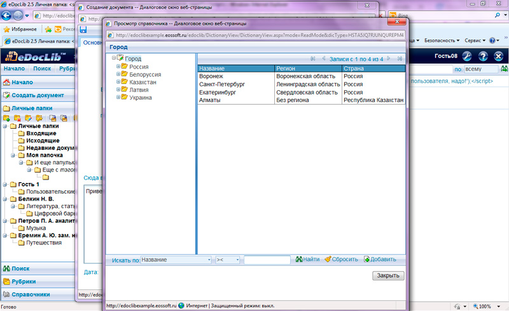Image resolution: width=509 pixels, height=311 pixels.
Task: Expand the Латвия node in Город tree
Action: pyautogui.click(x=118, y=89)
